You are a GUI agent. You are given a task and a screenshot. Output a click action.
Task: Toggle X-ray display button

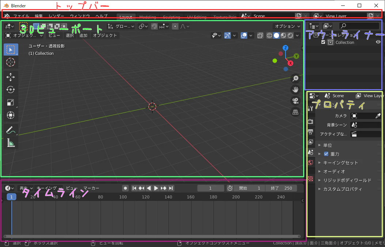point(260,36)
